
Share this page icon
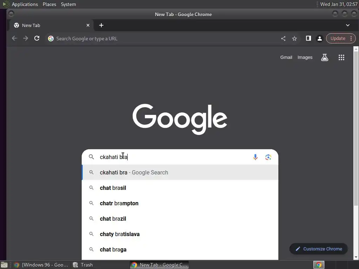[283, 39]
